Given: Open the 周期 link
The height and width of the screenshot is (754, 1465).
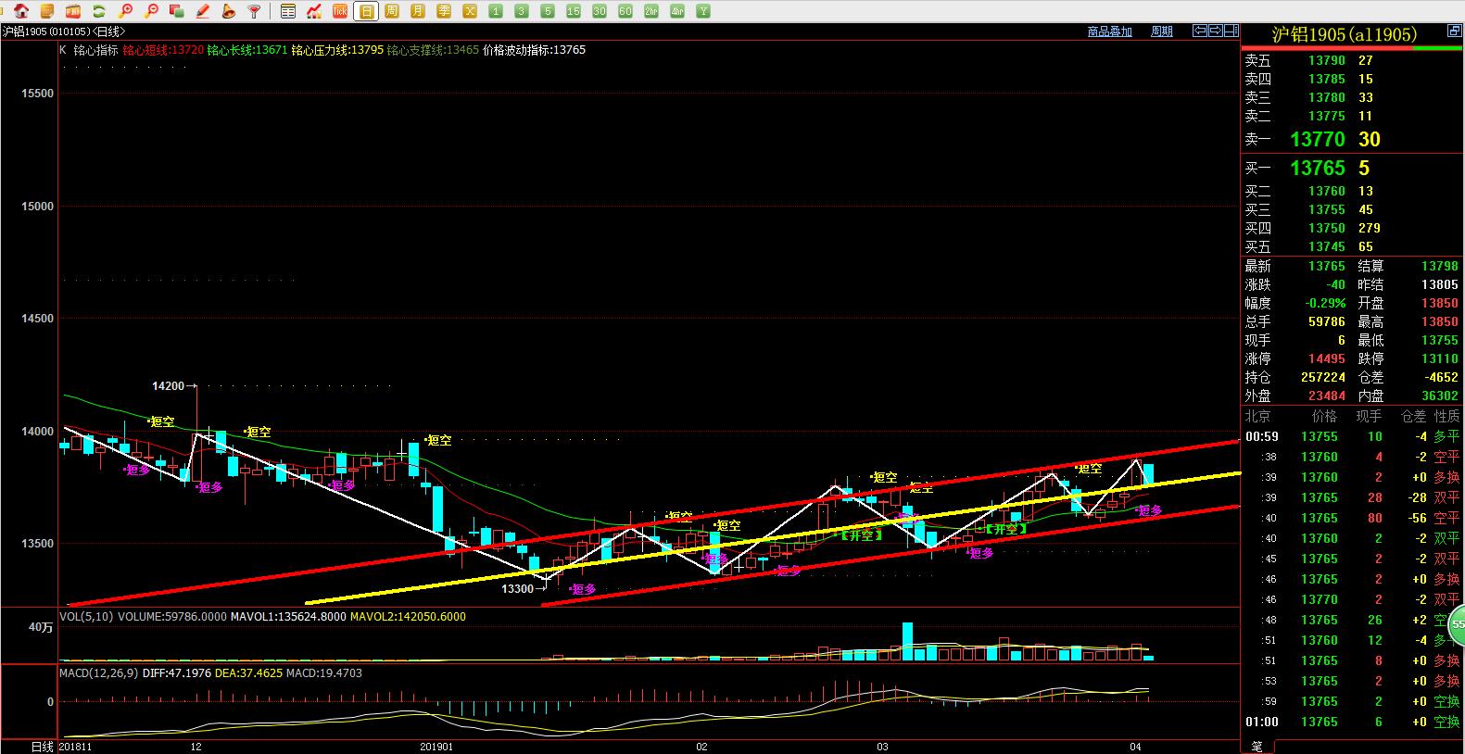Looking at the screenshot, I should pos(1161,31).
